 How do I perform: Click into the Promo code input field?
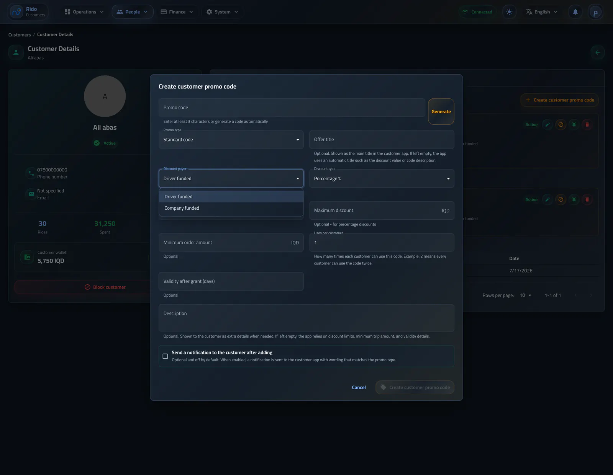pos(292,108)
